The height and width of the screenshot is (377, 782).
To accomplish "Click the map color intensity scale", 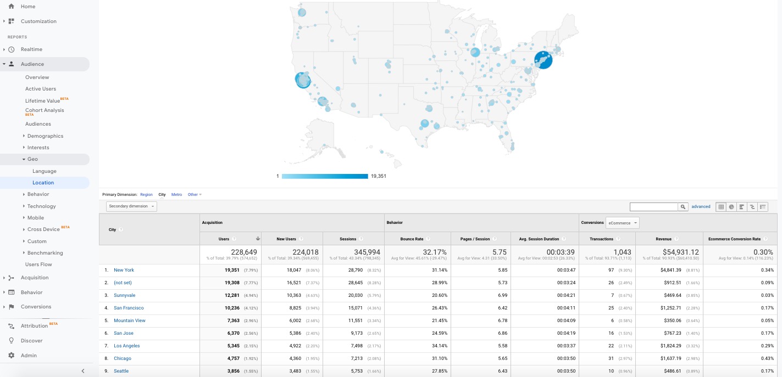I will point(324,176).
